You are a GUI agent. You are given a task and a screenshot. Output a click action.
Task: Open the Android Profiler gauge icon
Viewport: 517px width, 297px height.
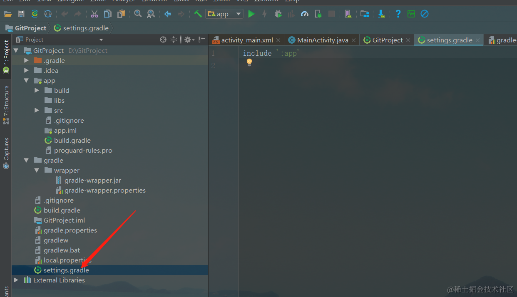305,14
